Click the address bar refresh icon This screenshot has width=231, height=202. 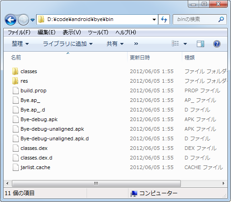[x=164, y=20]
